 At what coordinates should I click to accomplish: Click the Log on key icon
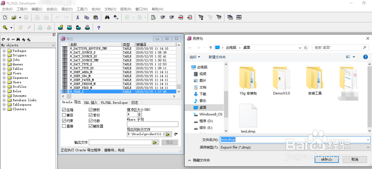click(5, 27)
